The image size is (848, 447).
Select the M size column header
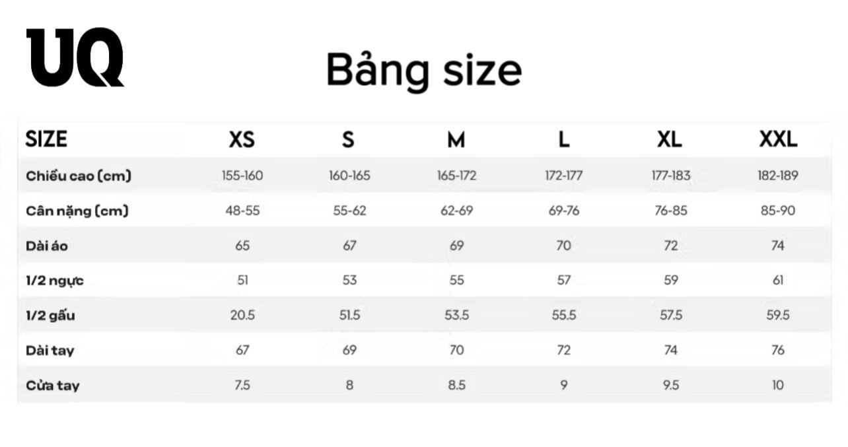[456, 140]
